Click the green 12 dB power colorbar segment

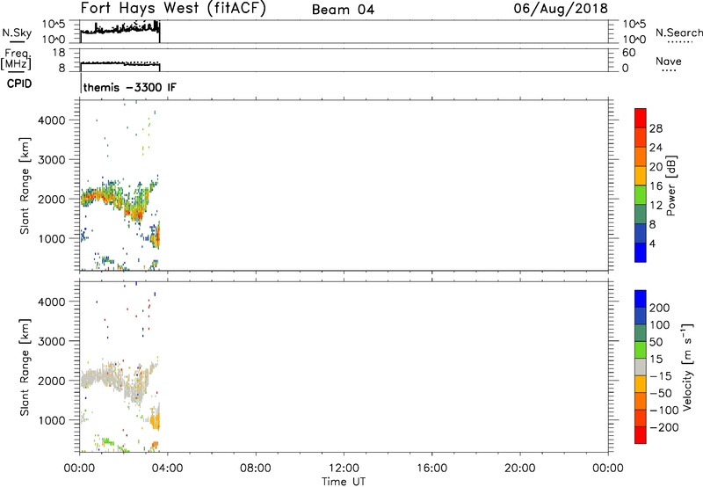[x=641, y=194]
